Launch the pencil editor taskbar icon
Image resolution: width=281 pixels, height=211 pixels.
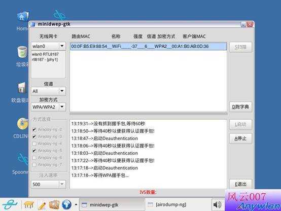pyautogui.click(x=42, y=205)
